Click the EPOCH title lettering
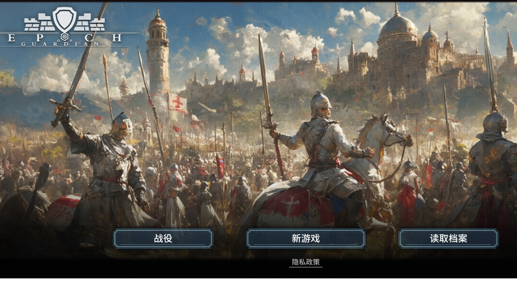Viewport: 517px width, 290px height. (64, 39)
